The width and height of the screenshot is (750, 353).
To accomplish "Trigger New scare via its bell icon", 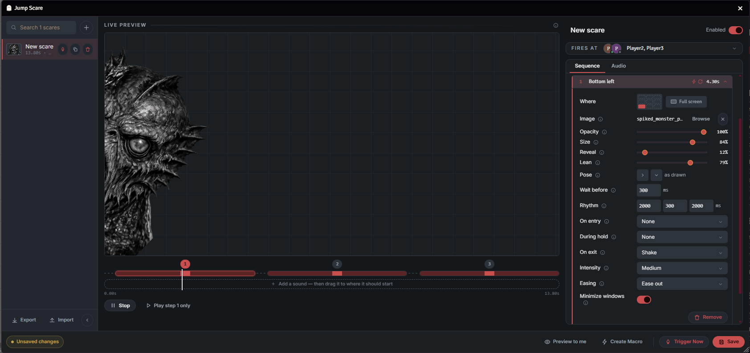I will 63,49.
